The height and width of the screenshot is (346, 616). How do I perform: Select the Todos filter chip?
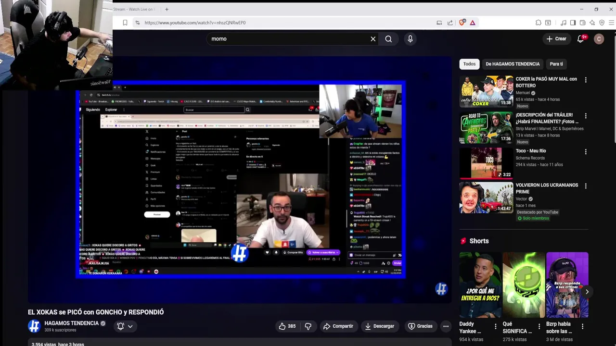tap(469, 64)
